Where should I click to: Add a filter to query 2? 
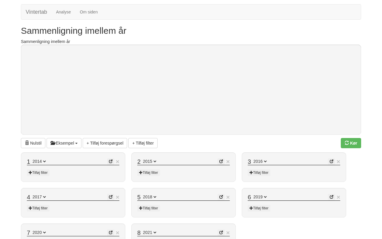[149, 173]
